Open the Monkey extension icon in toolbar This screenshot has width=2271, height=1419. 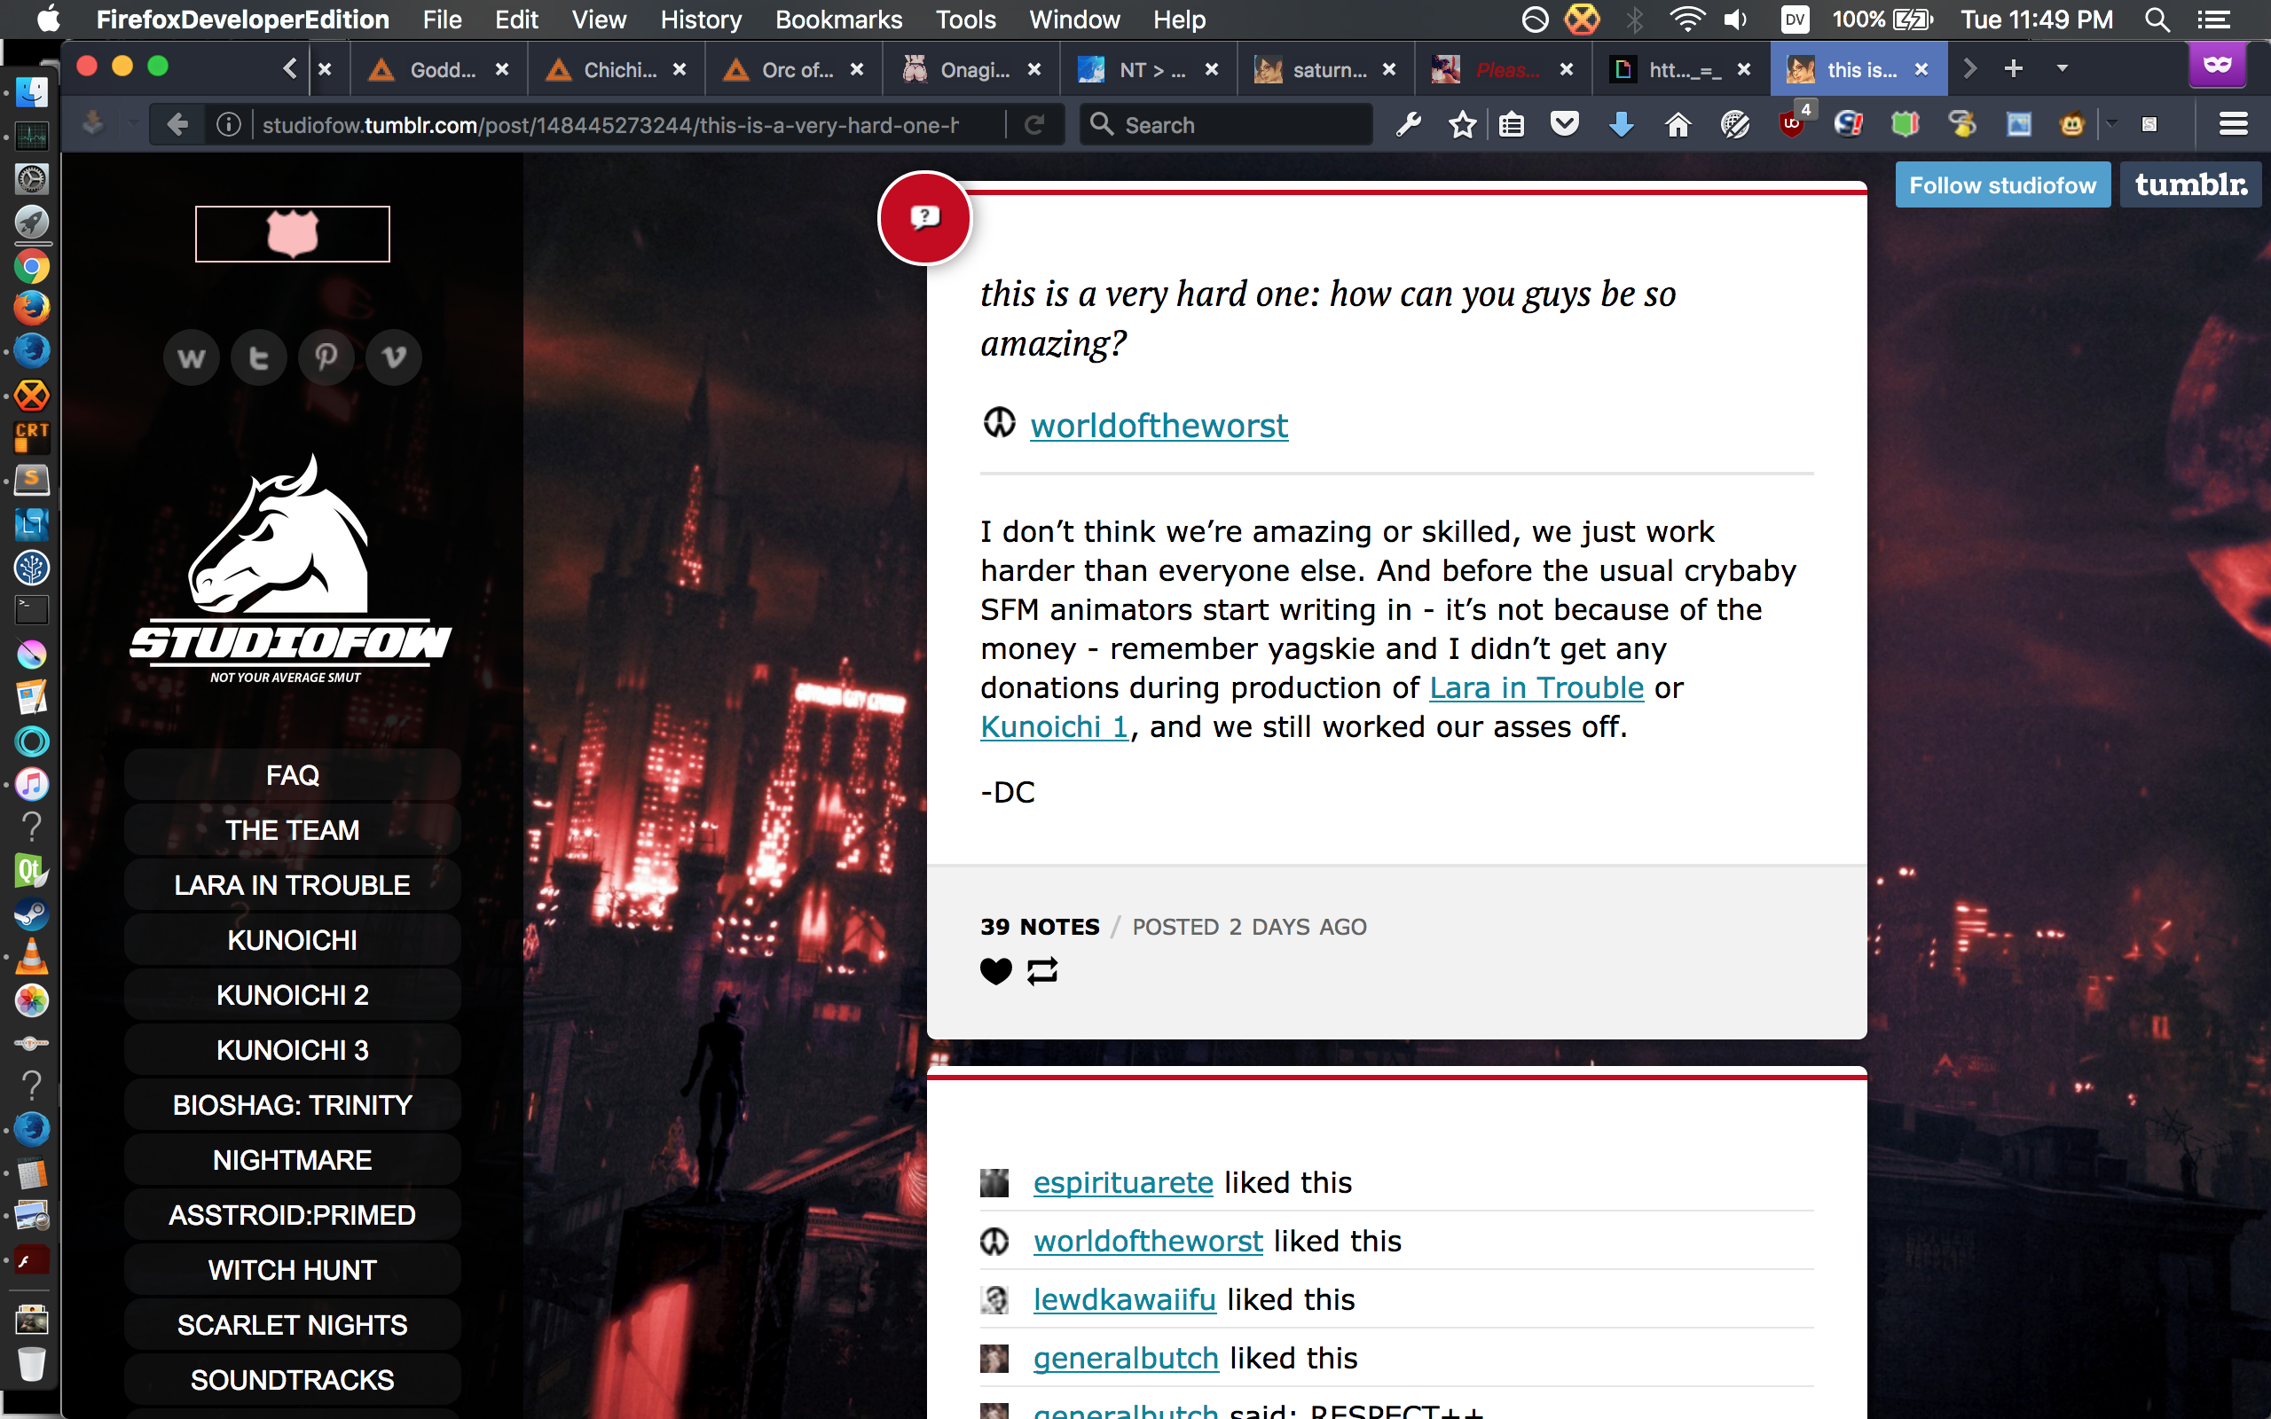[2072, 125]
